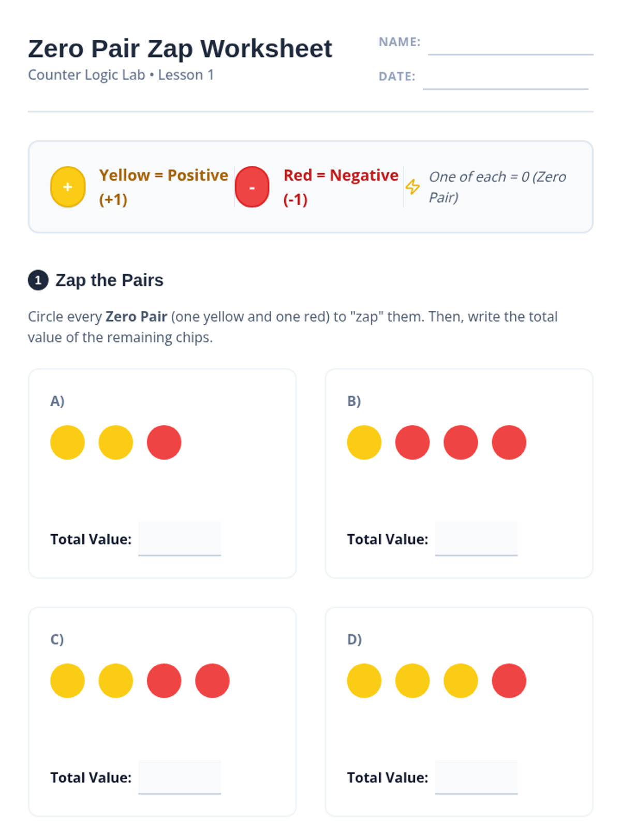Click Total Value field for problem B
Screen dimensions: 621x829
pos(476,539)
